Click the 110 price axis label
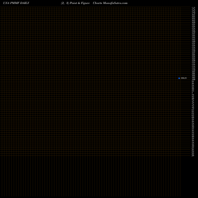 (x=193, y=70)
